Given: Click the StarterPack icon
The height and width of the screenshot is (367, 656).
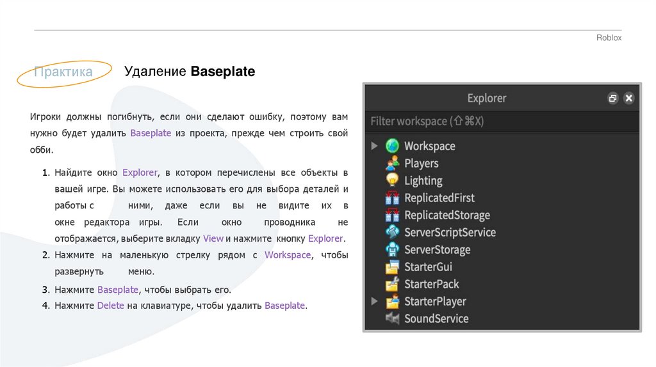Looking at the screenshot, I should tap(392, 284).
